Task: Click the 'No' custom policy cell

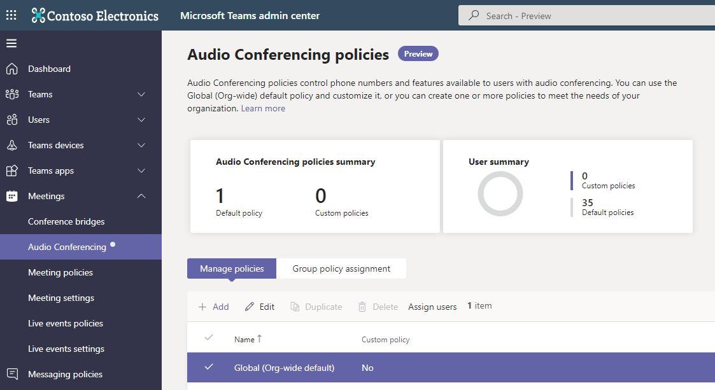Action: tap(367, 368)
